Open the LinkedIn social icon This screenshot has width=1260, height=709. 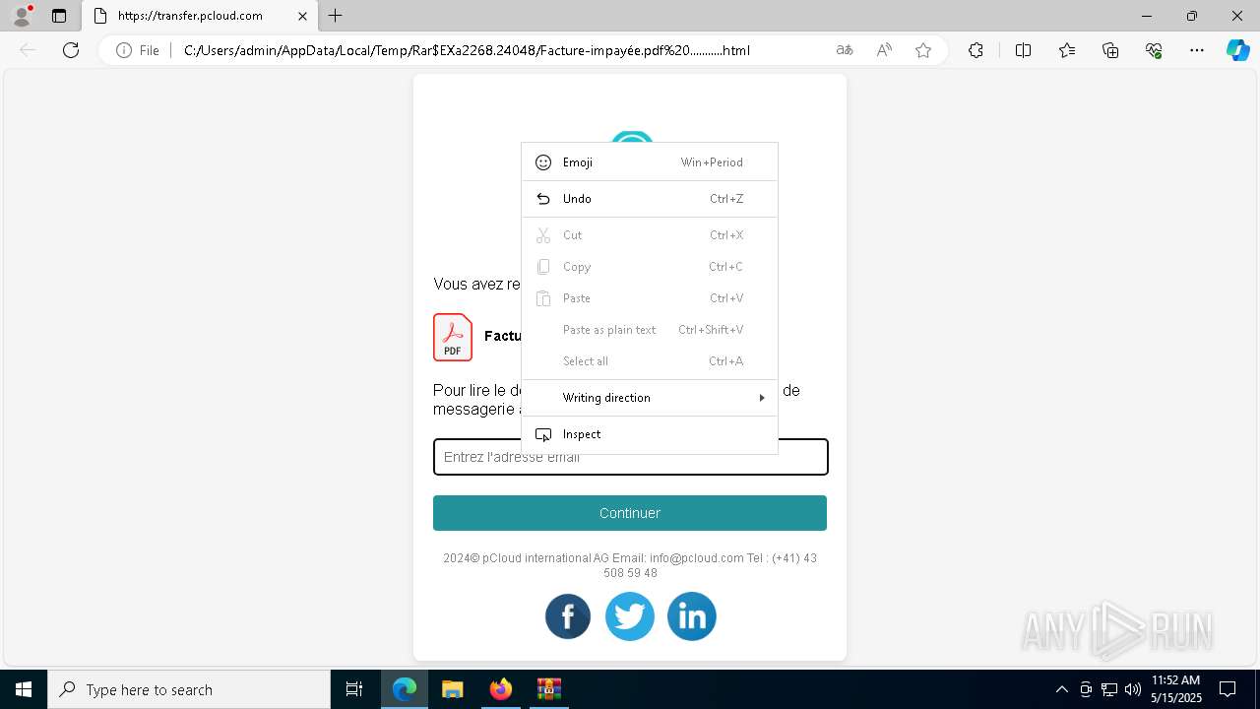point(692,616)
